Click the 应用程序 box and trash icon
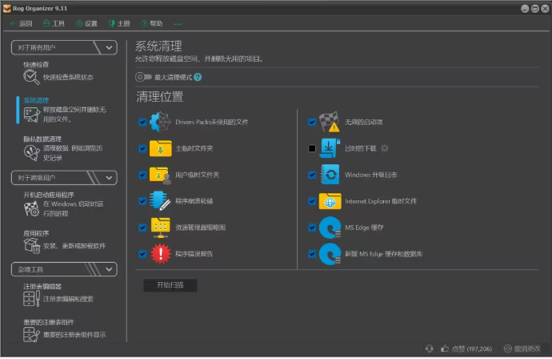552x359 pixels. 31,246
